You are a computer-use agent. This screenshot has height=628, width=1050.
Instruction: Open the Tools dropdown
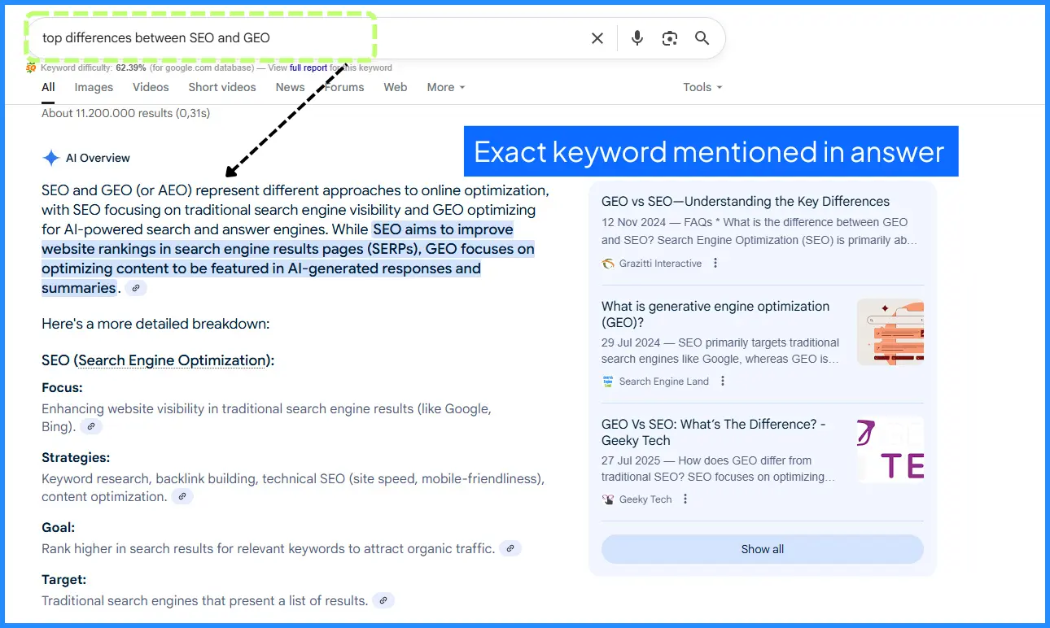click(702, 87)
